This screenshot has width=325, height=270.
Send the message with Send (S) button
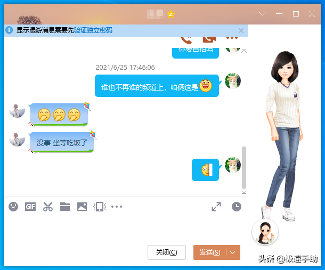(210, 252)
